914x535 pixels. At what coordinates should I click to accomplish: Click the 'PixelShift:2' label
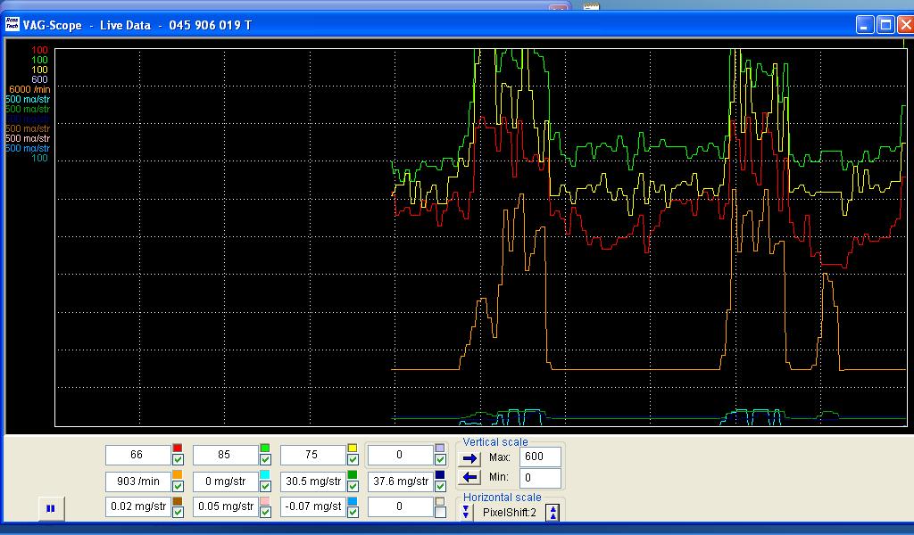(509, 513)
